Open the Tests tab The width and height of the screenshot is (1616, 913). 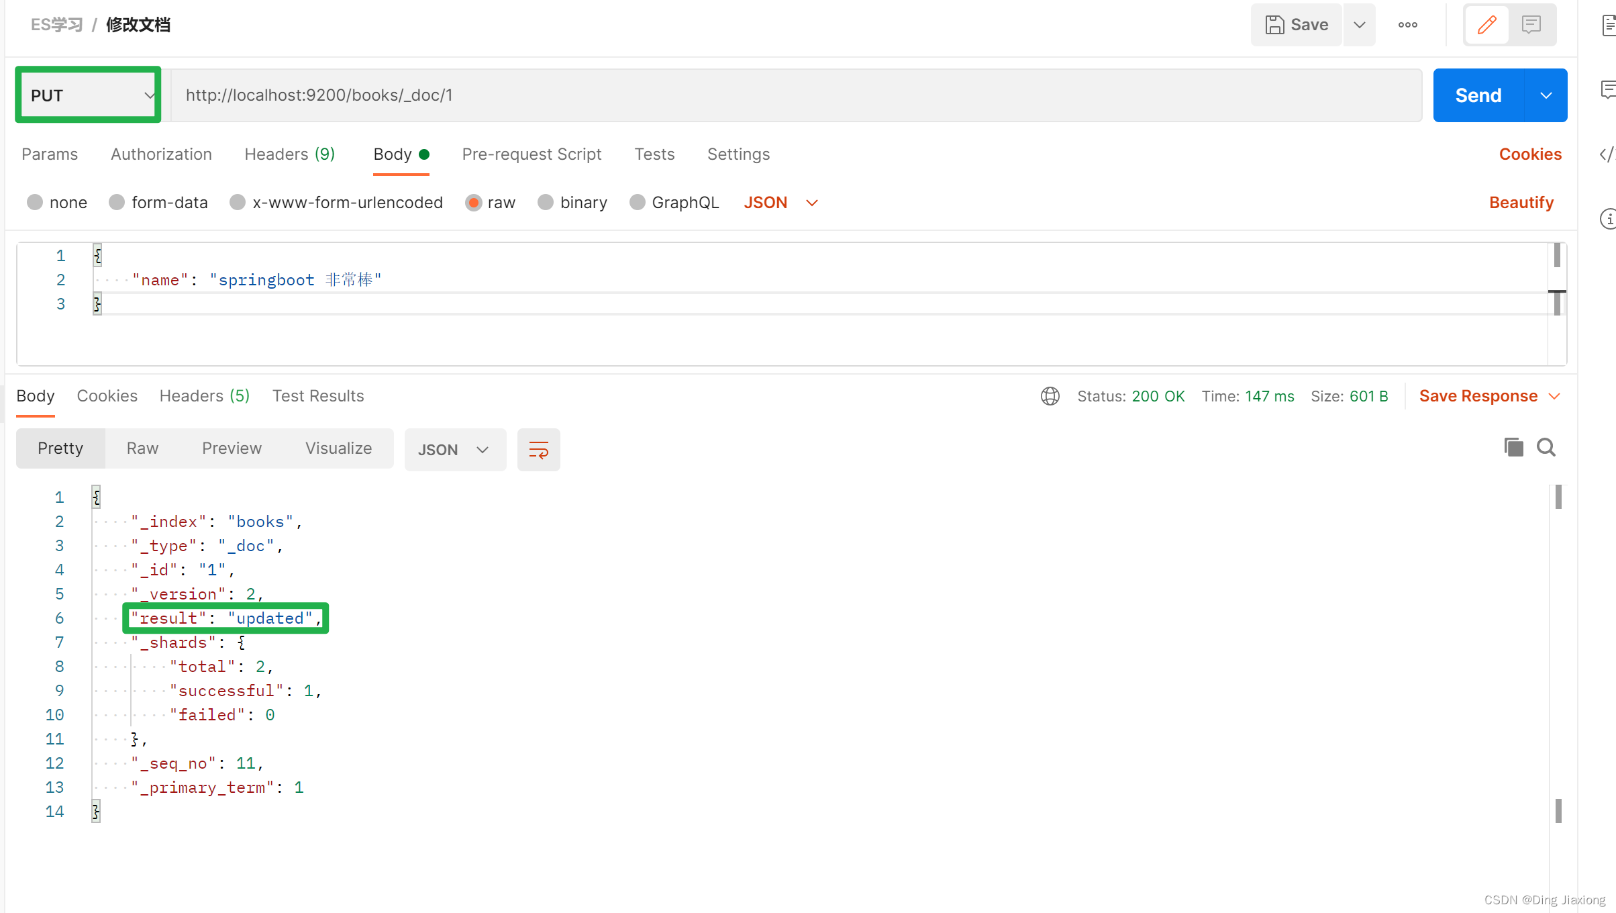(654, 154)
